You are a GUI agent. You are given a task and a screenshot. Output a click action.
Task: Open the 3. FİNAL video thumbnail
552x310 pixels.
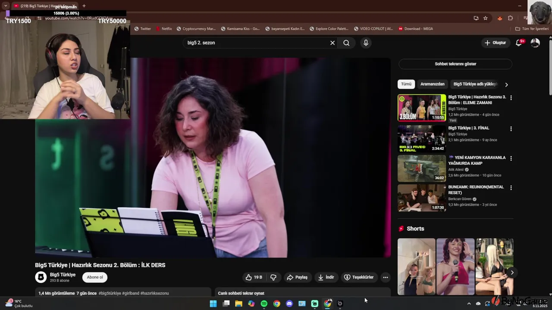[422, 138]
